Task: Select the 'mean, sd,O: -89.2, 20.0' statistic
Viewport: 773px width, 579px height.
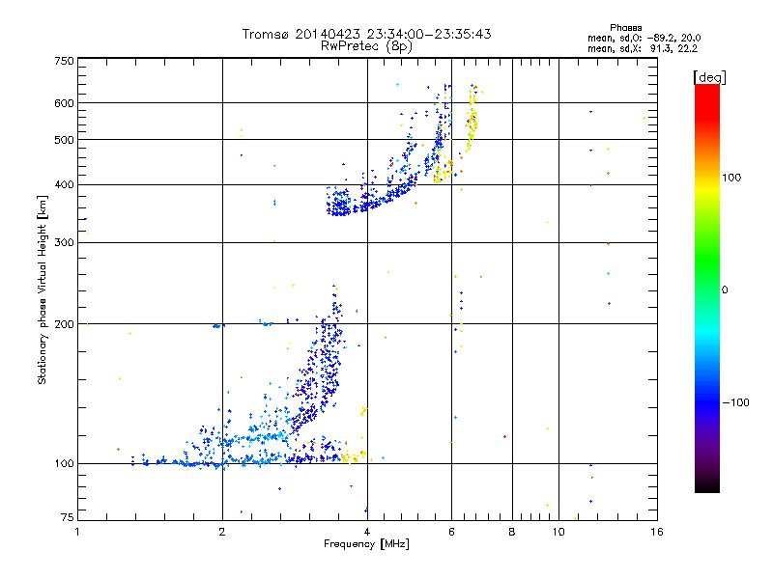Action: click(644, 38)
